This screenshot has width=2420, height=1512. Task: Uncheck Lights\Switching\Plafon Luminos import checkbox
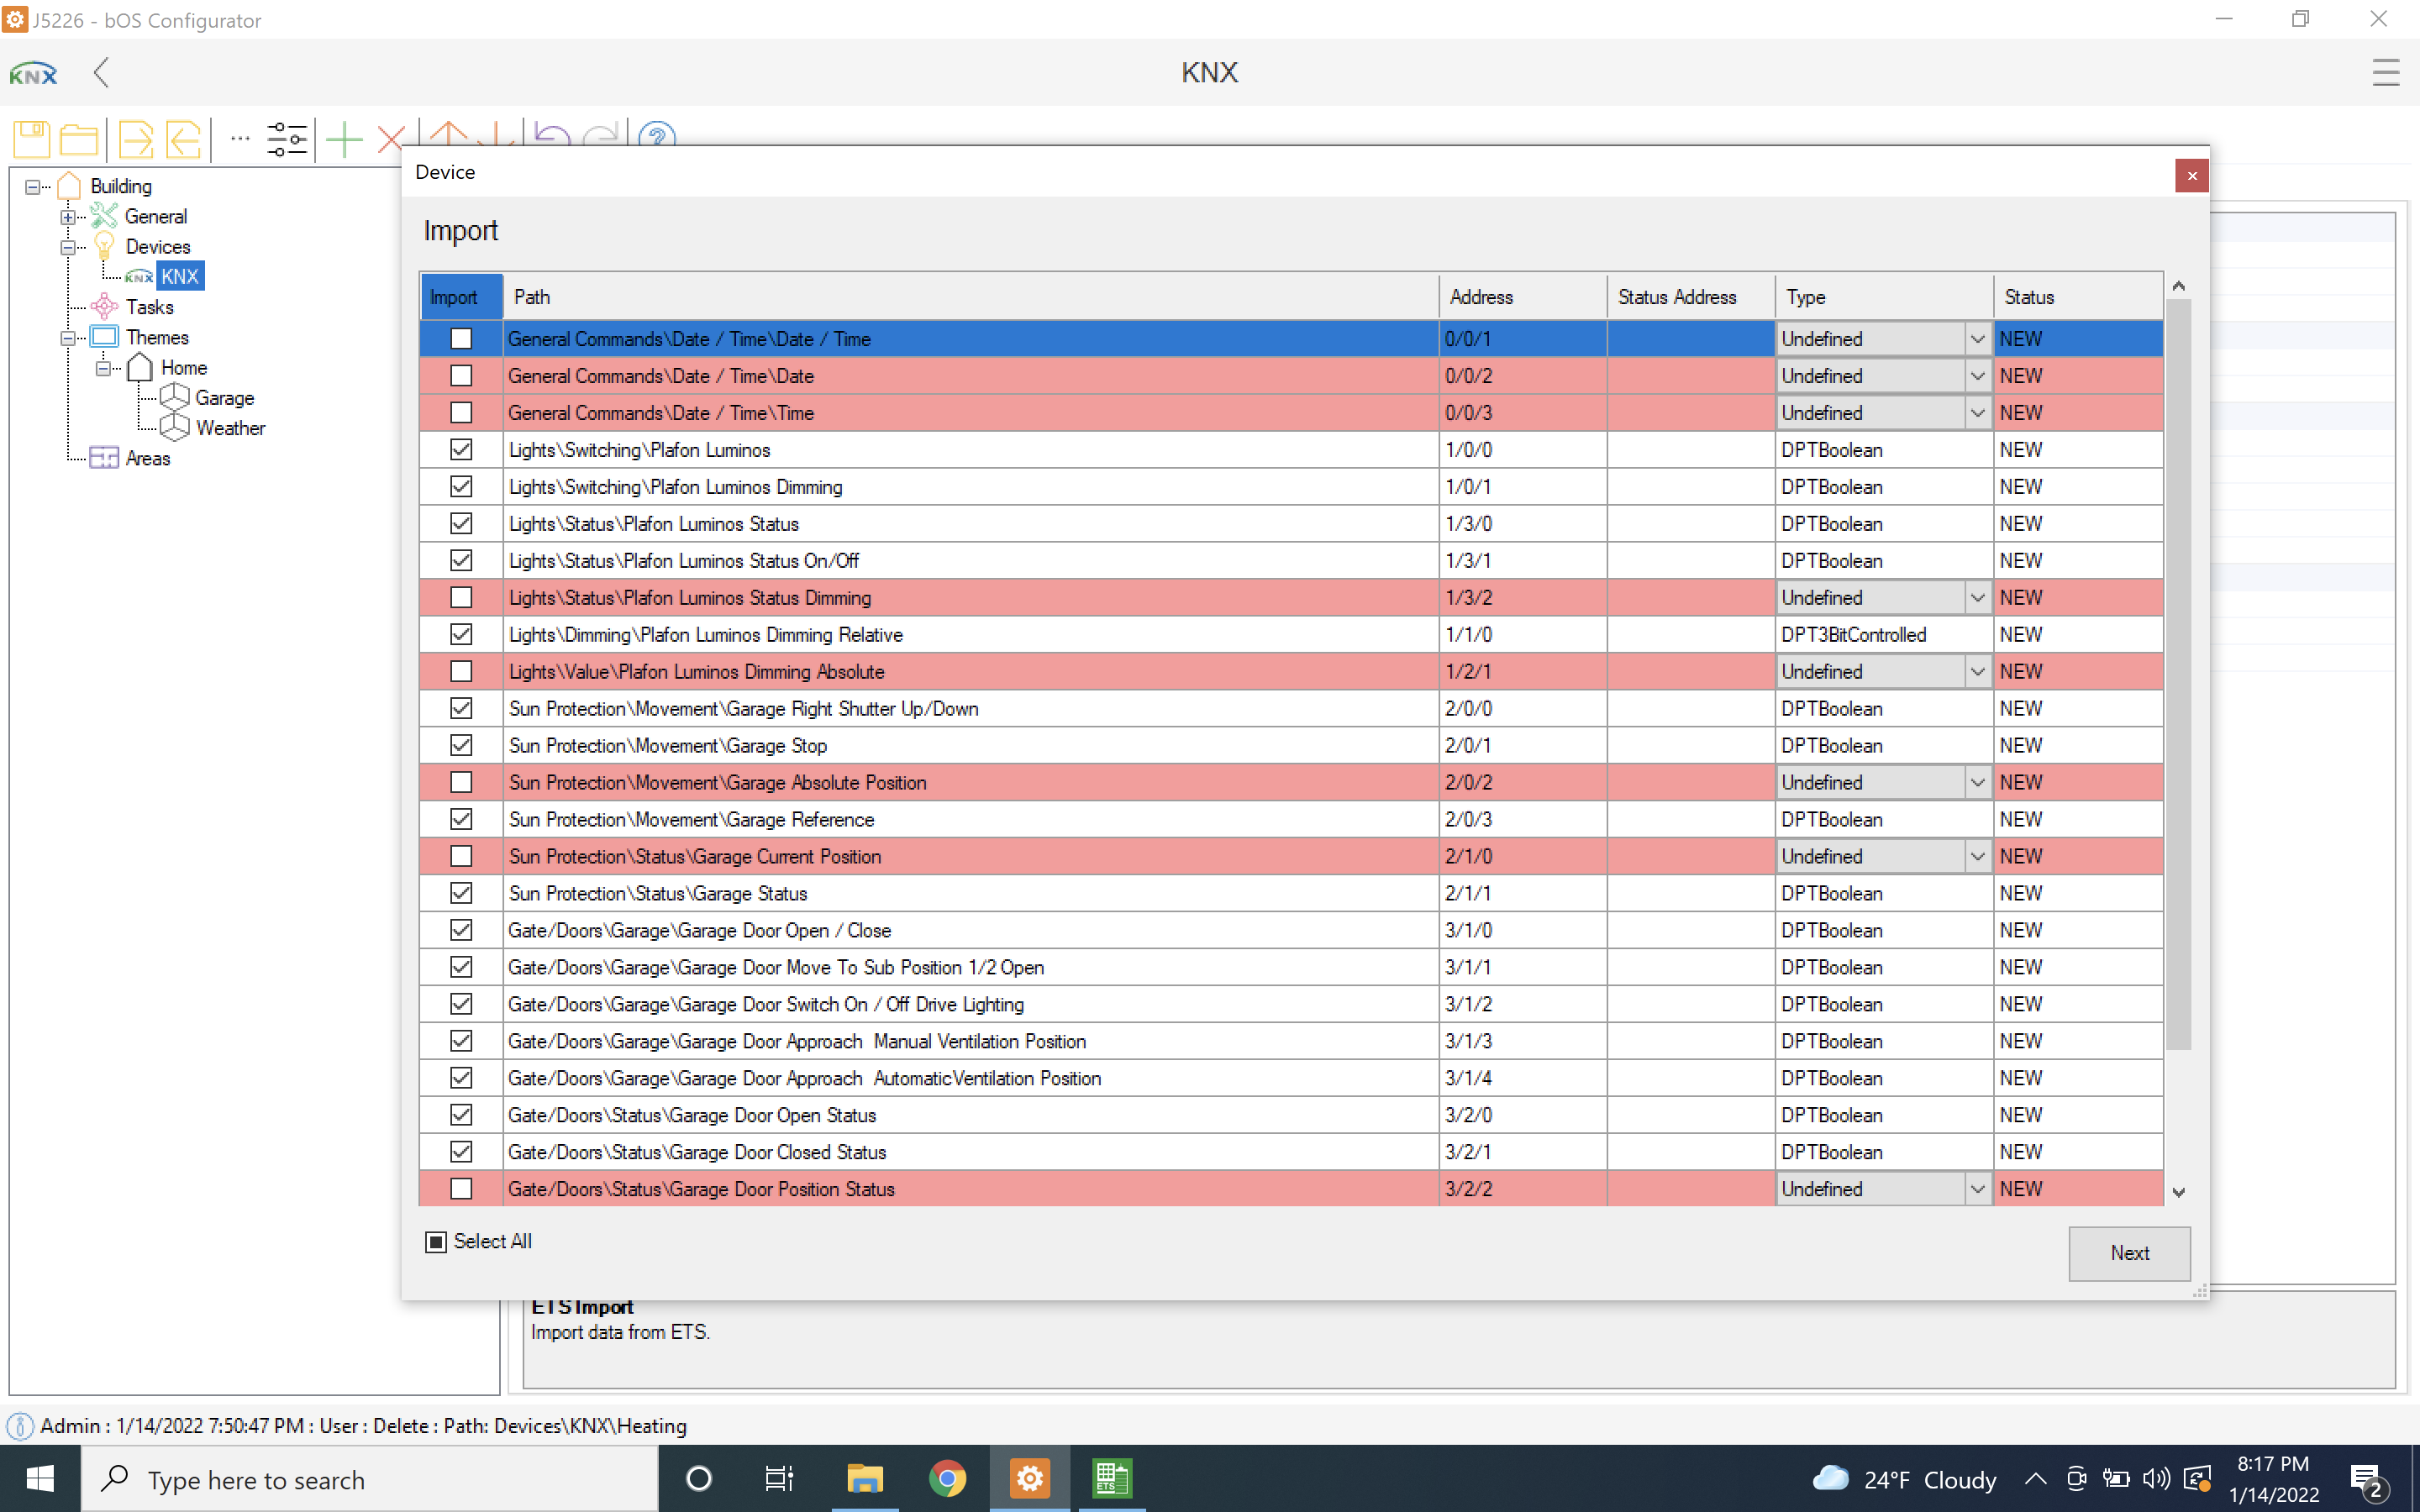(461, 450)
